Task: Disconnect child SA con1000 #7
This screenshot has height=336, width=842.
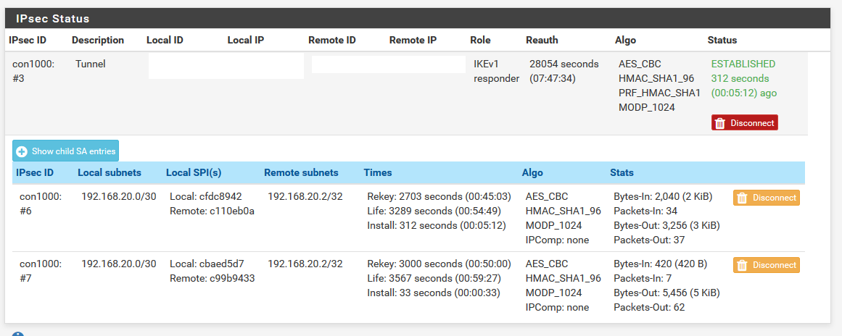Action: click(767, 265)
